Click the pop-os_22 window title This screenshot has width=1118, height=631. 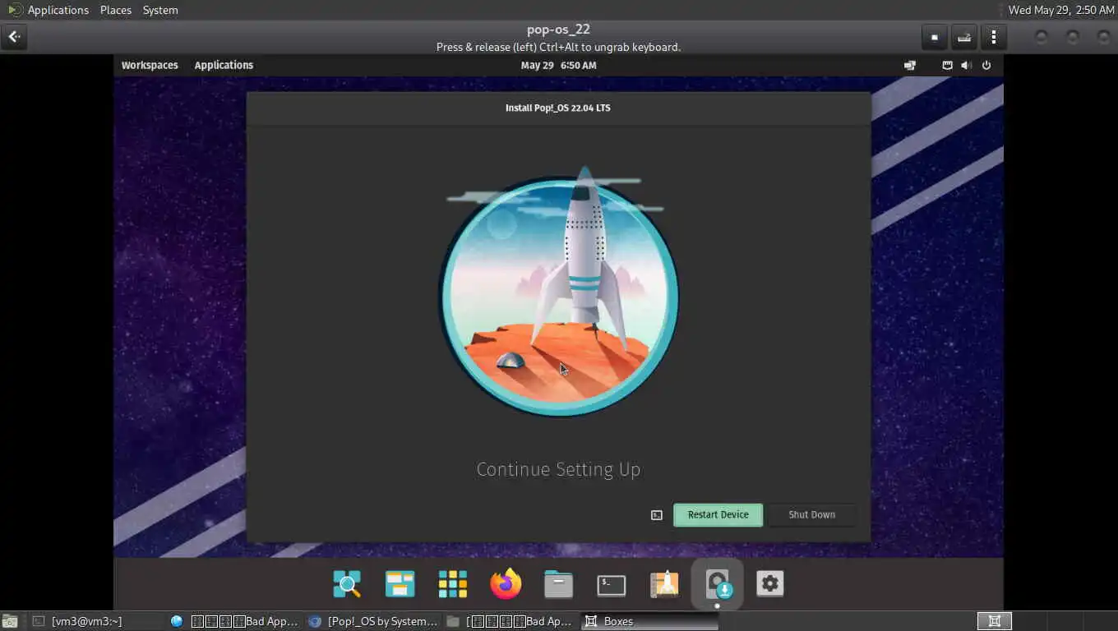(x=558, y=30)
